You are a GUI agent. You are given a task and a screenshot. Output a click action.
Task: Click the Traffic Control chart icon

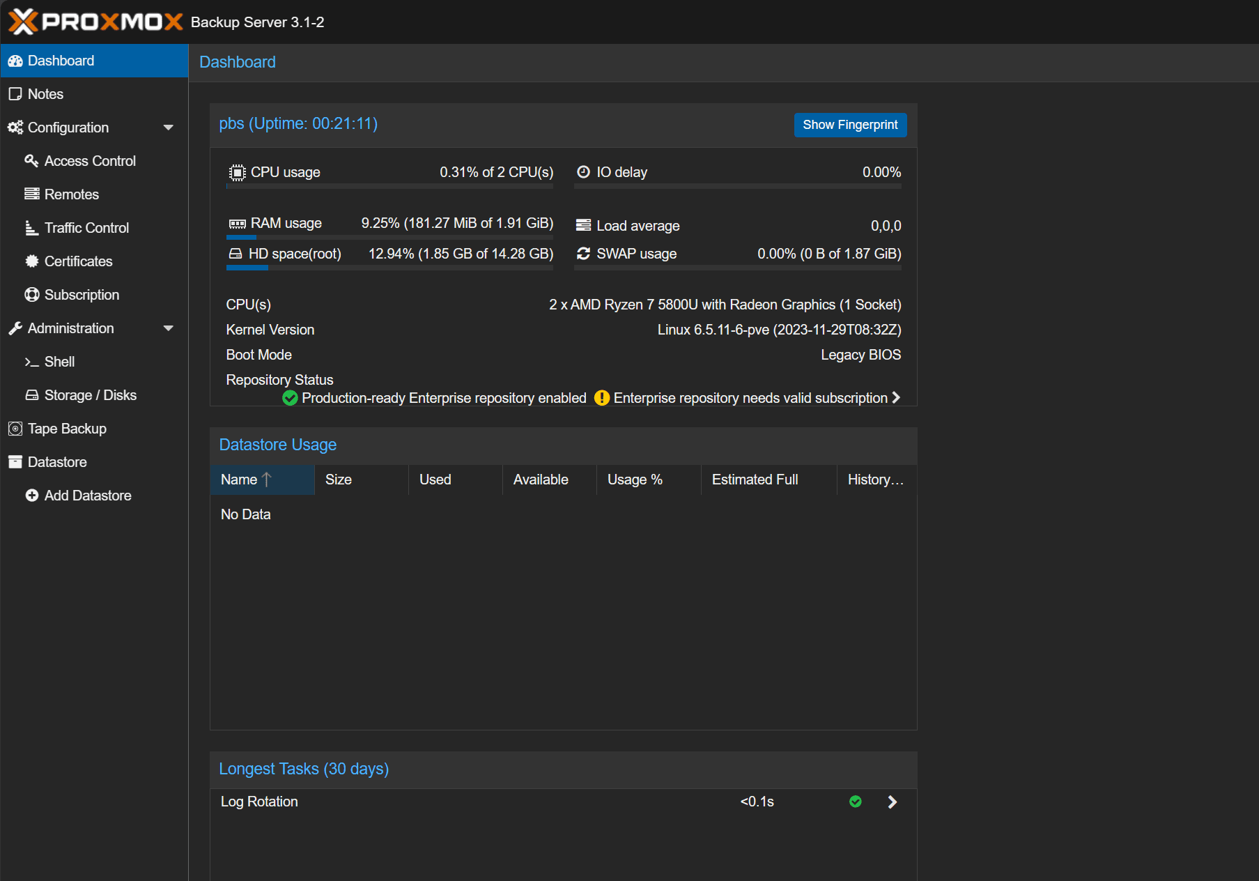pos(31,228)
